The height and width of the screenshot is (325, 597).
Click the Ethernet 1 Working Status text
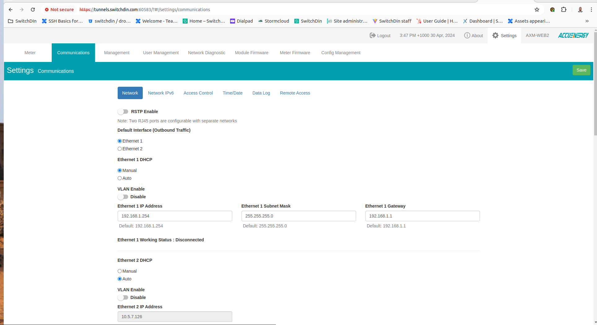pyautogui.click(x=161, y=240)
